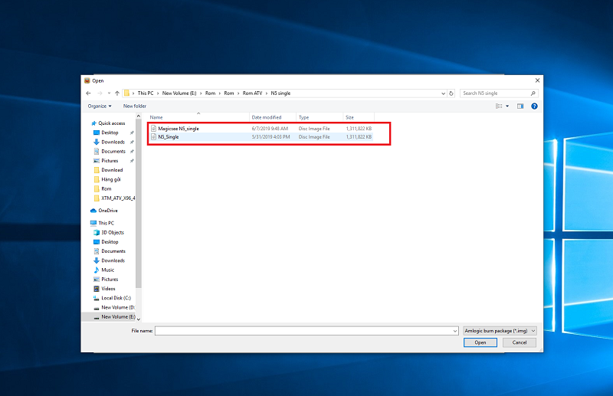
Task: Go up one folder level
Action: point(116,93)
